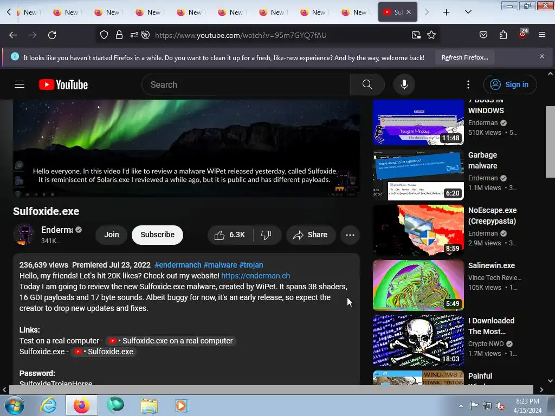Open a new tab with plus
Image resolution: width=555 pixels, height=416 pixels.
point(447,12)
